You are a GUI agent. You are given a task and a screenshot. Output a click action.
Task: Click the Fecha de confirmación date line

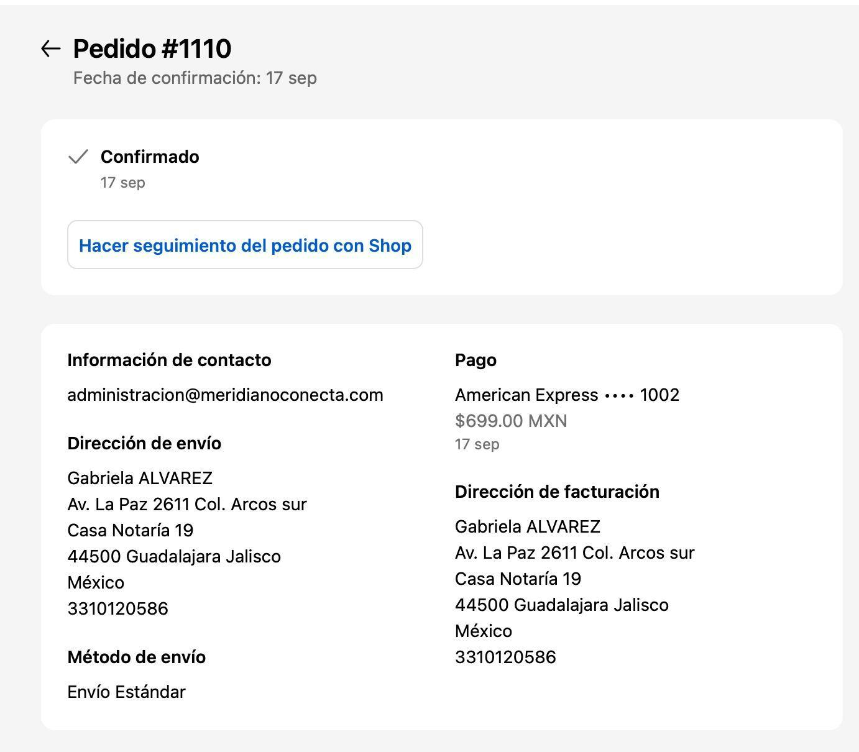click(195, 78)
